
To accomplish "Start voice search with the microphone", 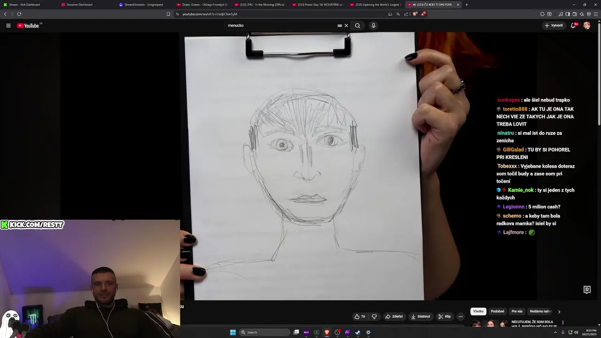I will [373, 25].
